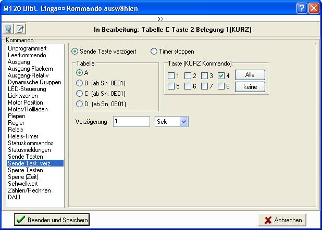
Task: Click the lightbulb icon in the toolbar
Action: pyautogui.click(x=8, y=29)
